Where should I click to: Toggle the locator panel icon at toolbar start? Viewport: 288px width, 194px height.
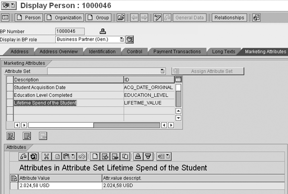5,18
